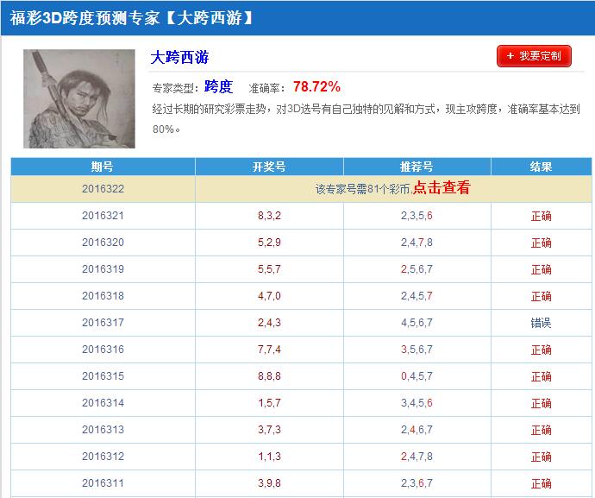Click recommended numbers 0,4,5,7
This screenshot has width=595, height=498.
(x=416, y=376)
